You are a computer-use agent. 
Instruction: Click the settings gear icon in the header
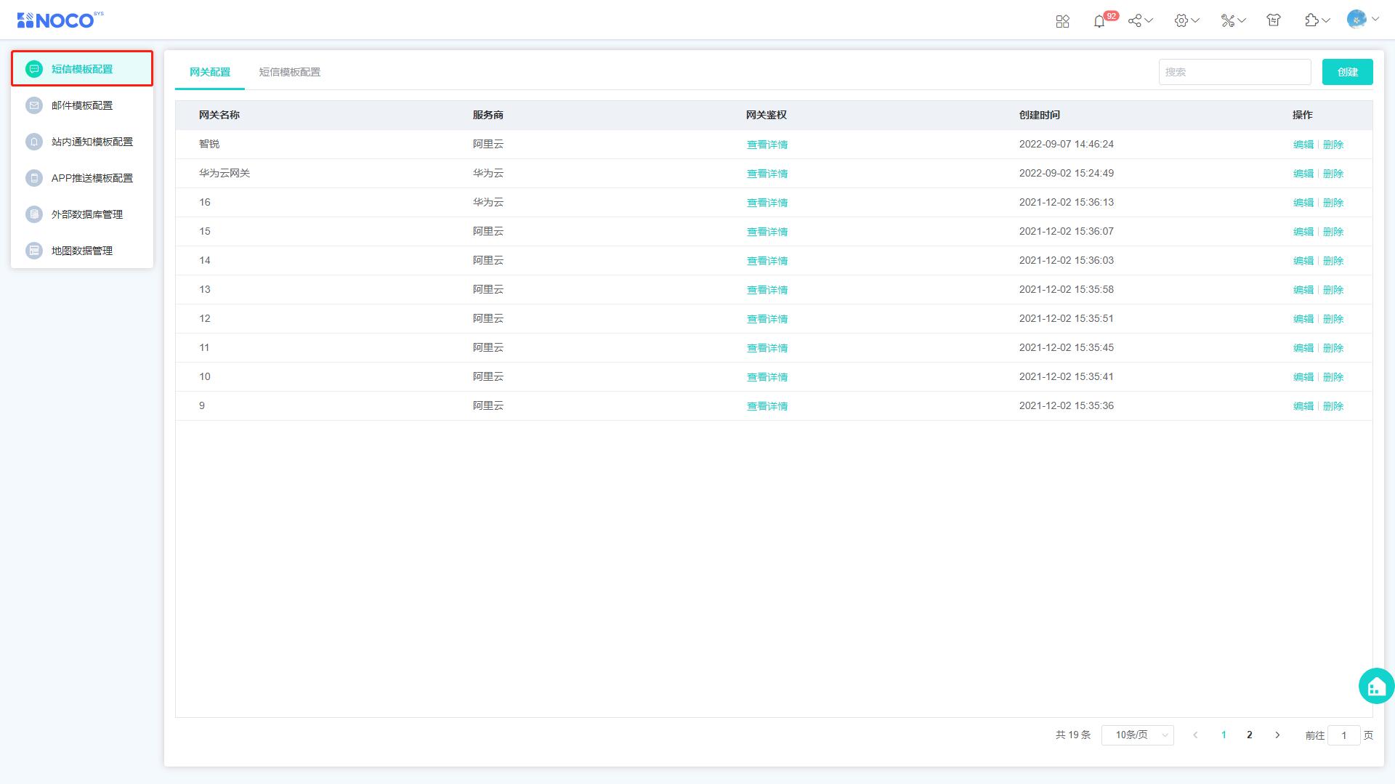(1181, 20)
